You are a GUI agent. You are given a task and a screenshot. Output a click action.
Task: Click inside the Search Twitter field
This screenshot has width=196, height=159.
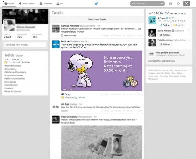coord(147,3)
